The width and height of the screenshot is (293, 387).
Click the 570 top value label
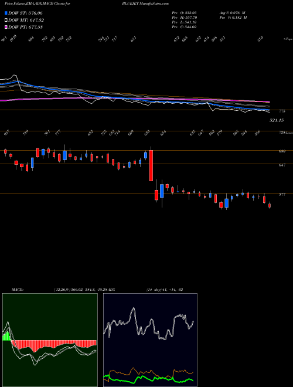pos(260,39)
